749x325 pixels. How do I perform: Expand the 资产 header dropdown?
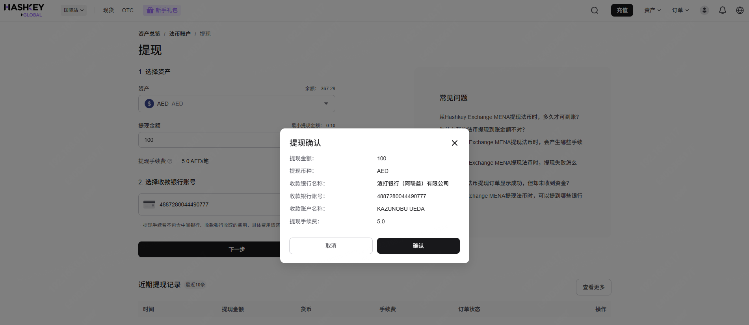(652, 10)
